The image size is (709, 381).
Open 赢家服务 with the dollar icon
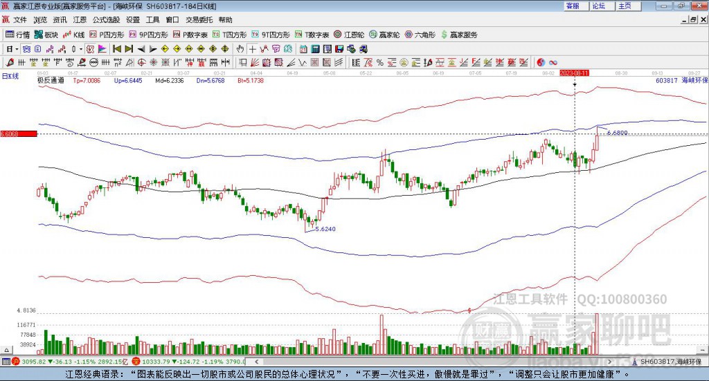click(x=459, y=35)
